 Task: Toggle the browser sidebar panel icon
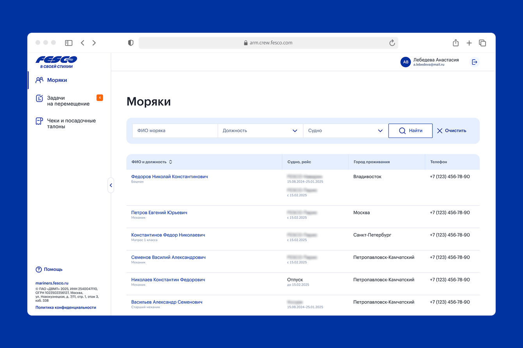69,43
